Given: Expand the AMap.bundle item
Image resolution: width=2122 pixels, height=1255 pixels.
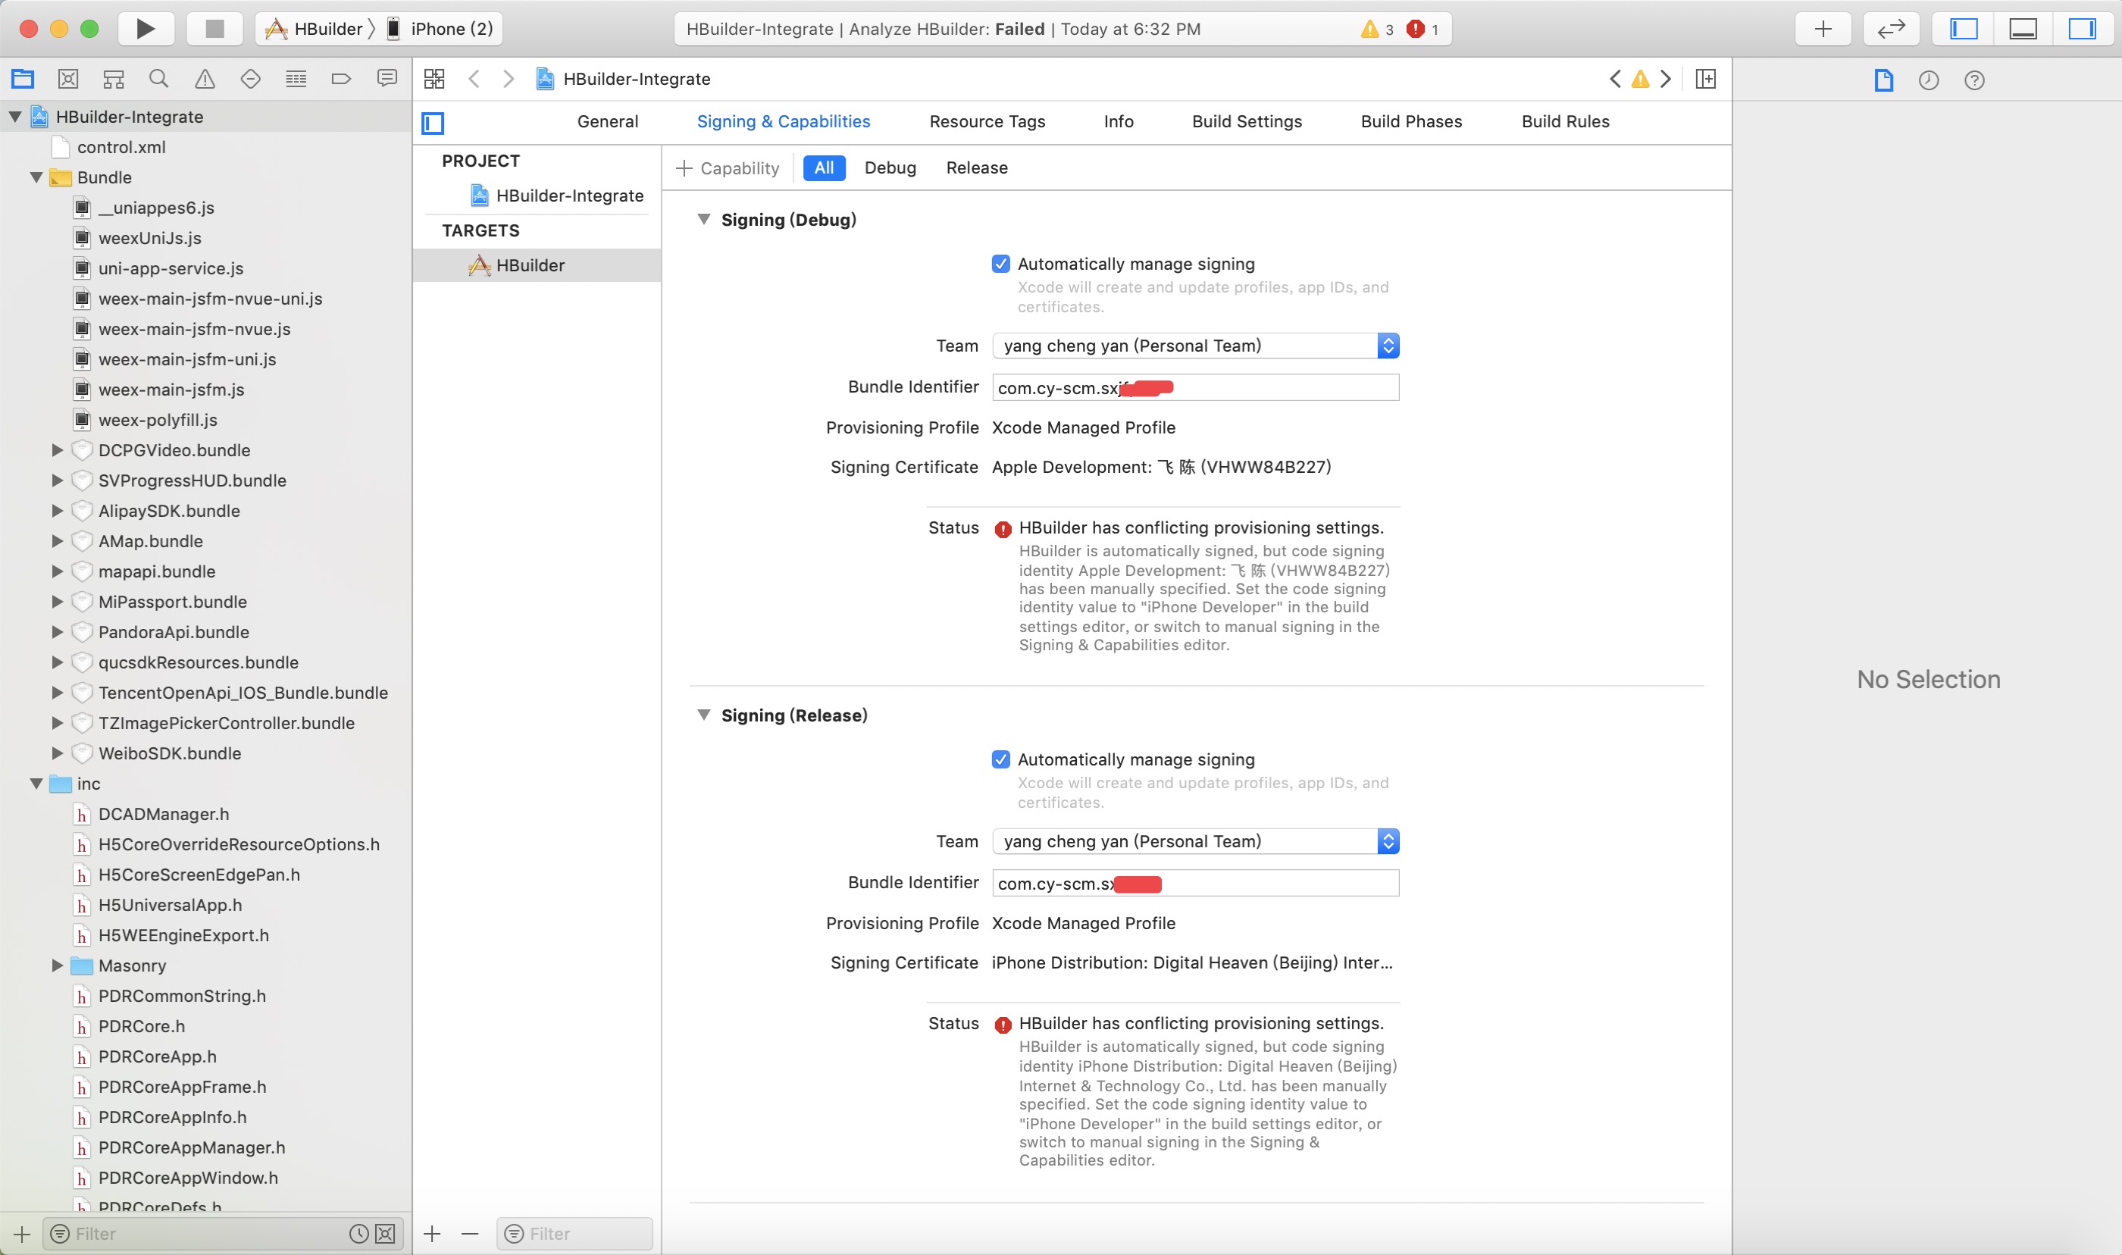Looking at the screenshot, I should click(x=58, y=541).
